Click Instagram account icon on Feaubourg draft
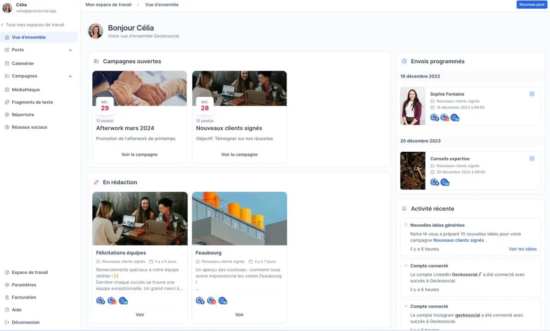550x331 pixels. [212, 301]
